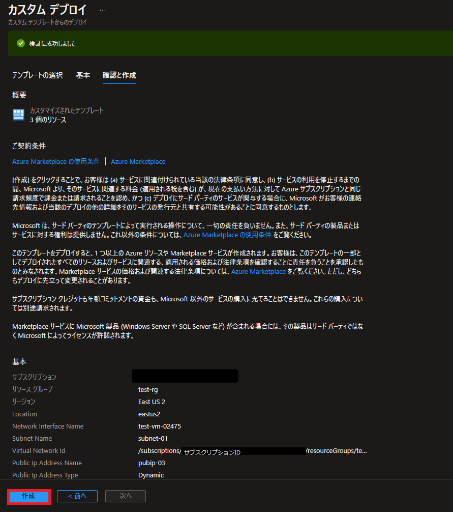Click the ご契約条件 section heading

pyautogui.click(x=29, y=146)
